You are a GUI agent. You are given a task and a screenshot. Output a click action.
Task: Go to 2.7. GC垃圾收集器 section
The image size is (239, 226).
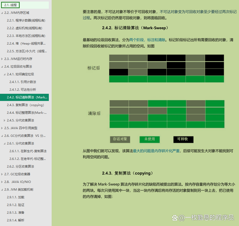pos(17,174)
